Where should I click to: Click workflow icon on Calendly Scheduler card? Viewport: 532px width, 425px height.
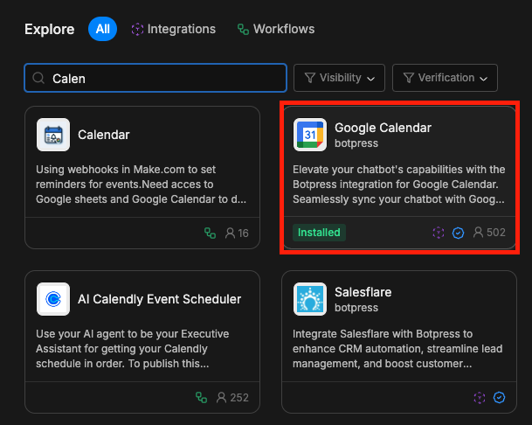202,398
